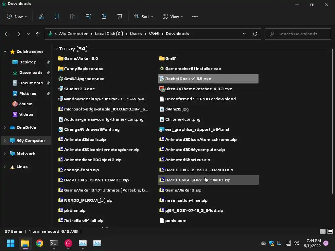Select RetroBar.64-bit.zip file

pyautogui.click(x=81, y=221)
